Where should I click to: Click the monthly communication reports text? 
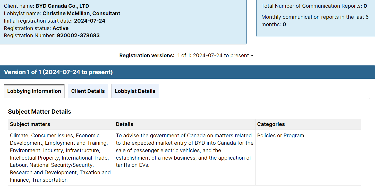click(x=315, y=21)
